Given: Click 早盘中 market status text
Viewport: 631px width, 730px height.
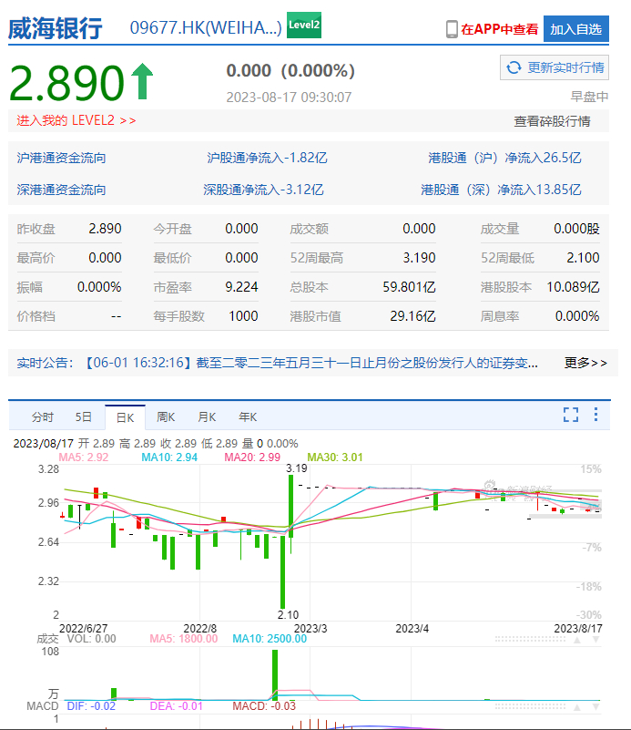Looking at the screenshot, I should 589,97.
